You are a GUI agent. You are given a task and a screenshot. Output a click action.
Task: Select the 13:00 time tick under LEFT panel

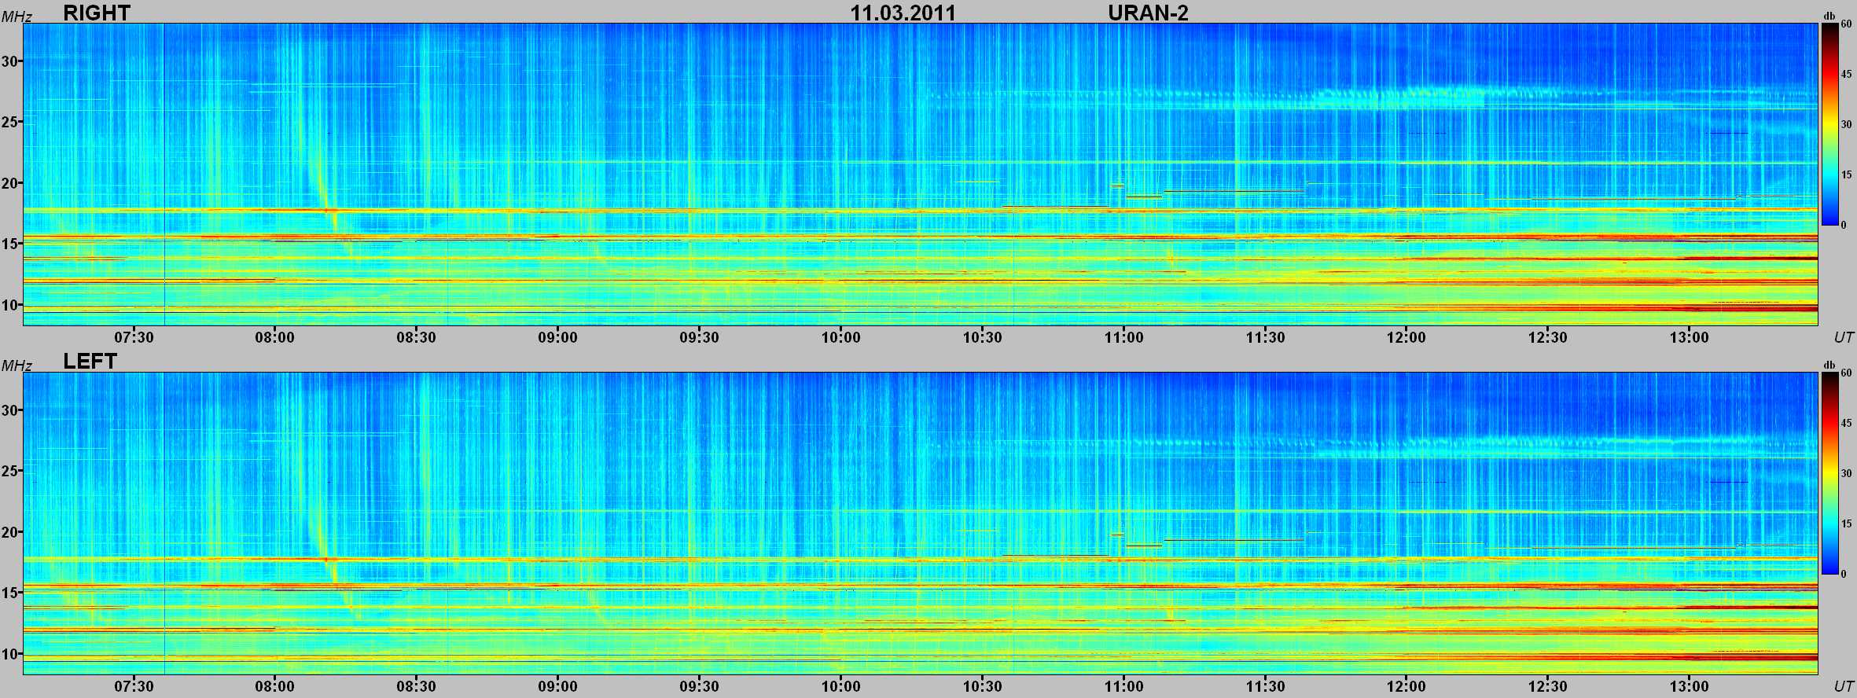1689,686
